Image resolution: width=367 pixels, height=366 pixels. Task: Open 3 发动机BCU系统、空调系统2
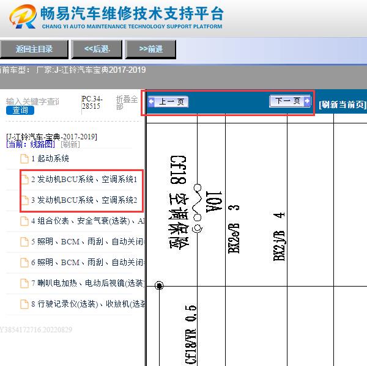click(84, 200)
